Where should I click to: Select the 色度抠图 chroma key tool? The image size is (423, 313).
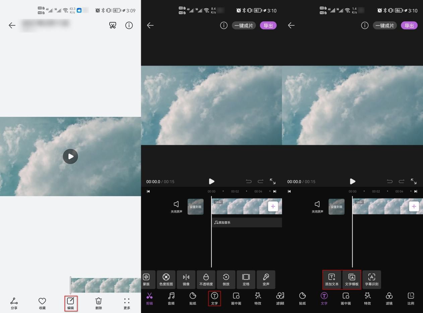point(166,280)
